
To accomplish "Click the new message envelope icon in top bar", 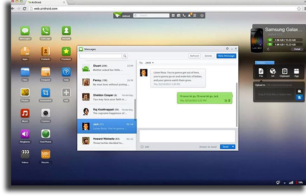I will click(179, 15).
